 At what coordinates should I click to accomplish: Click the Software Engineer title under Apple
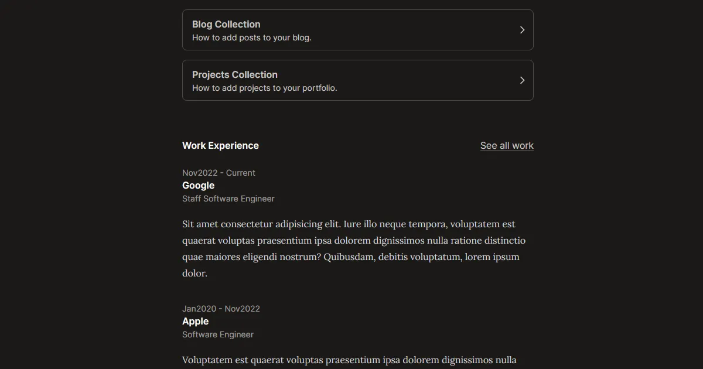pos(218,334)
